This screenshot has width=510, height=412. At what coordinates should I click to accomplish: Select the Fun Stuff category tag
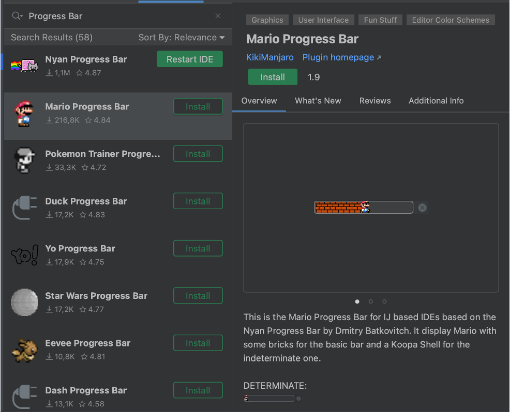pos(380,20)
